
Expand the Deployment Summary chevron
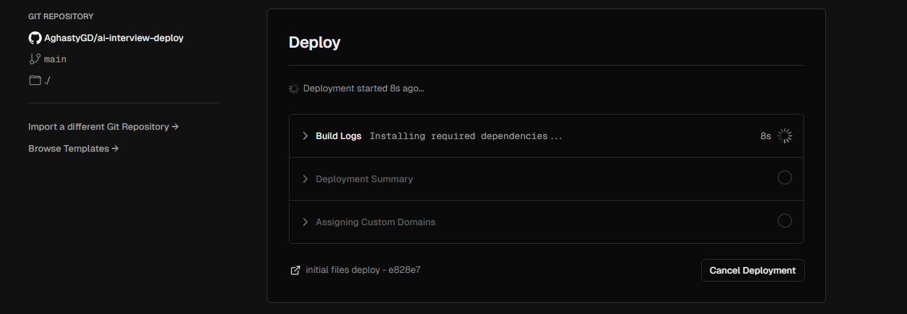pyautogui.click(x=305, y=179)
